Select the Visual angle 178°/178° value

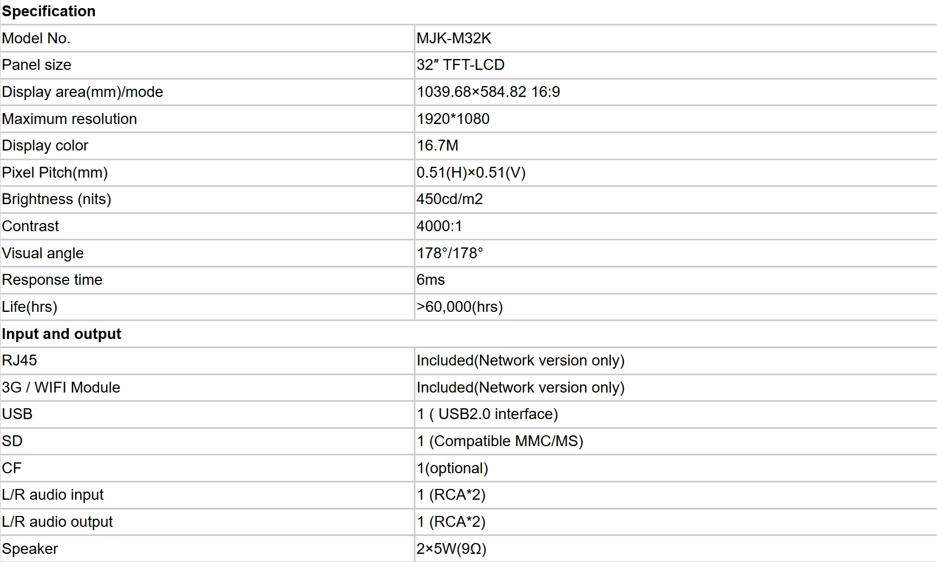point(450,253)
